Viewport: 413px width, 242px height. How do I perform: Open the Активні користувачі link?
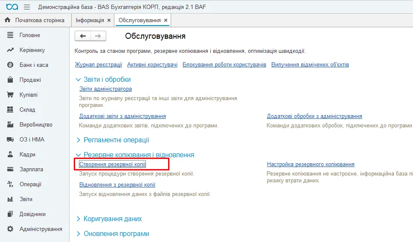(x=152, y=65)
